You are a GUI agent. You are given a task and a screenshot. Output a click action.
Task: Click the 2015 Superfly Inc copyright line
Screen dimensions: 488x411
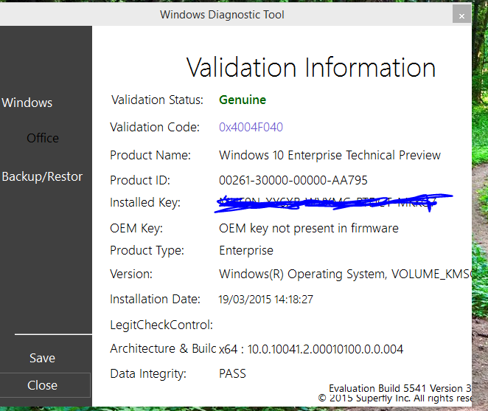click(x=395, y=398)
